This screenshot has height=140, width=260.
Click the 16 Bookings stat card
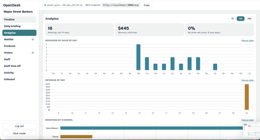[x=79, y=30]
